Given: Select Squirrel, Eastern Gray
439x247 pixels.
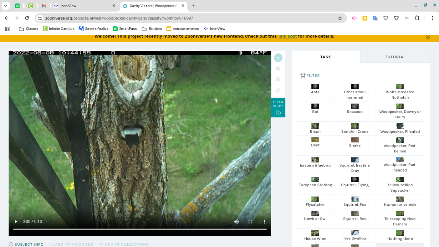Looking at the screenshot, I should tap(355, 165).
